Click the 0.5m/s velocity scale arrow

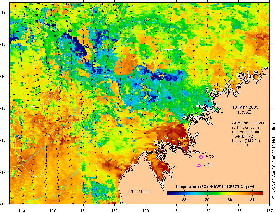(242, 145)
